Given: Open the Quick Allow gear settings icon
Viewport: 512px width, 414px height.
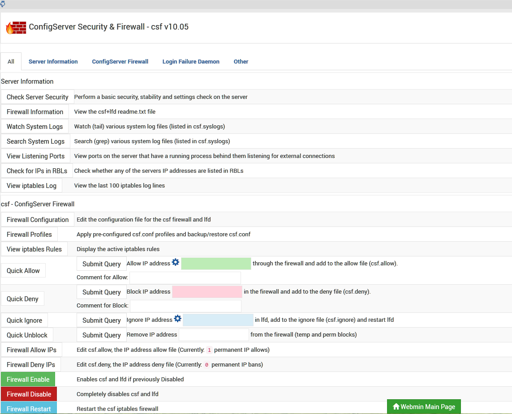Looking at the screenshot, I should 176,262.
